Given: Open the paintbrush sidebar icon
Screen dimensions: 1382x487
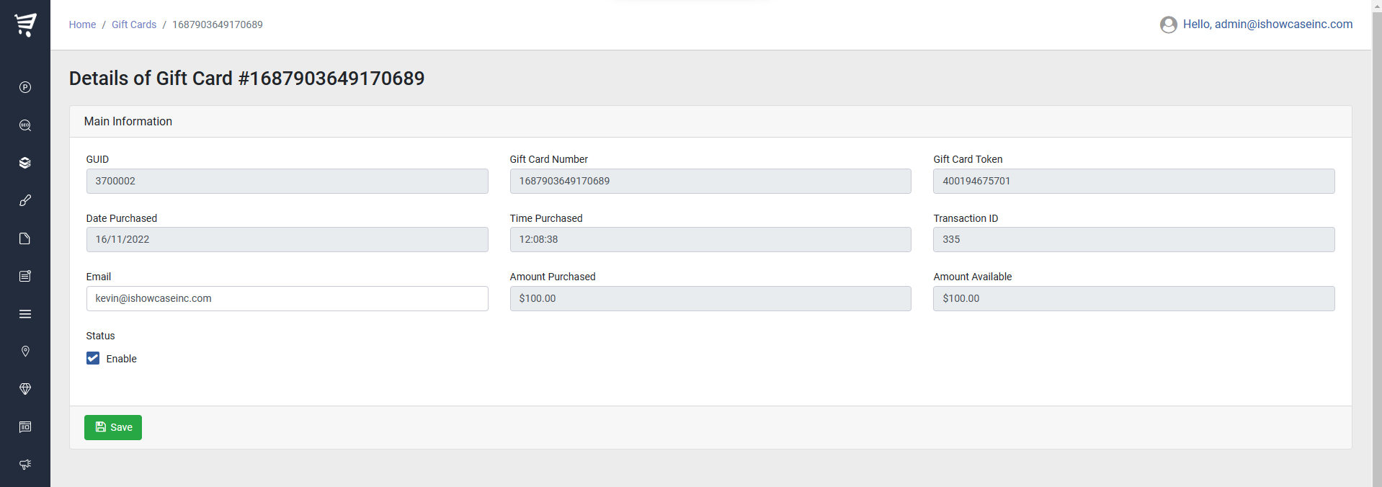Looking at the screenshot, I should click(x=25, y=200).
